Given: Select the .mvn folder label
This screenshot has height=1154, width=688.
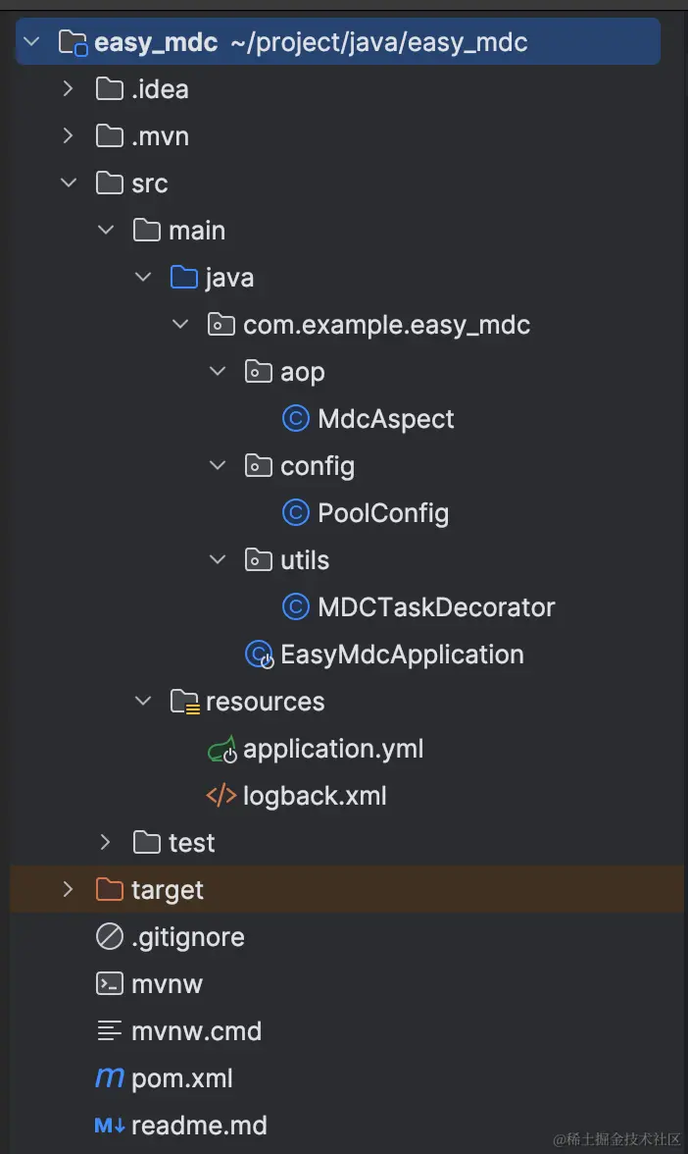Looking at the screenshot, I should pyautogui.click(x=160, y=136).
